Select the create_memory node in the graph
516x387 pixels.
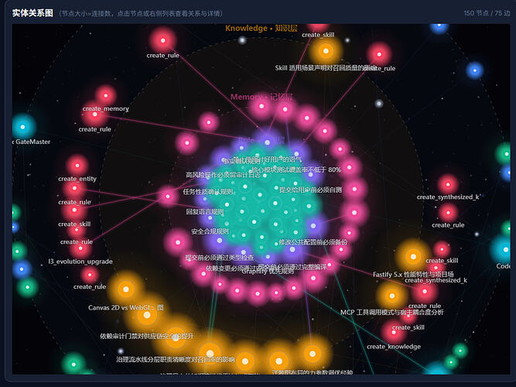tap(106, 96)
